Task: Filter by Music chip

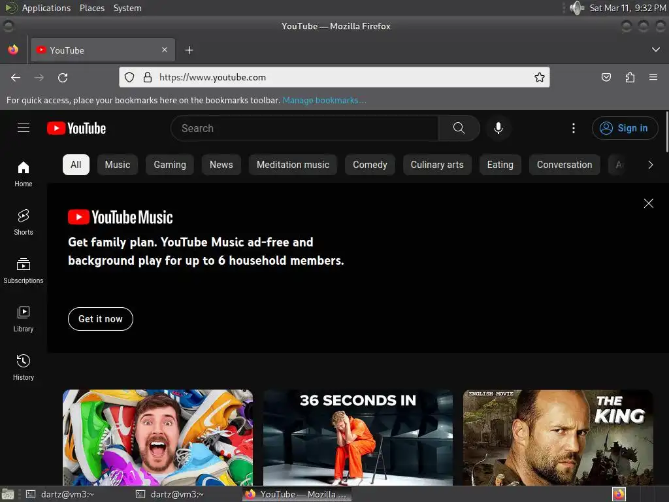Action: (118, 165)
